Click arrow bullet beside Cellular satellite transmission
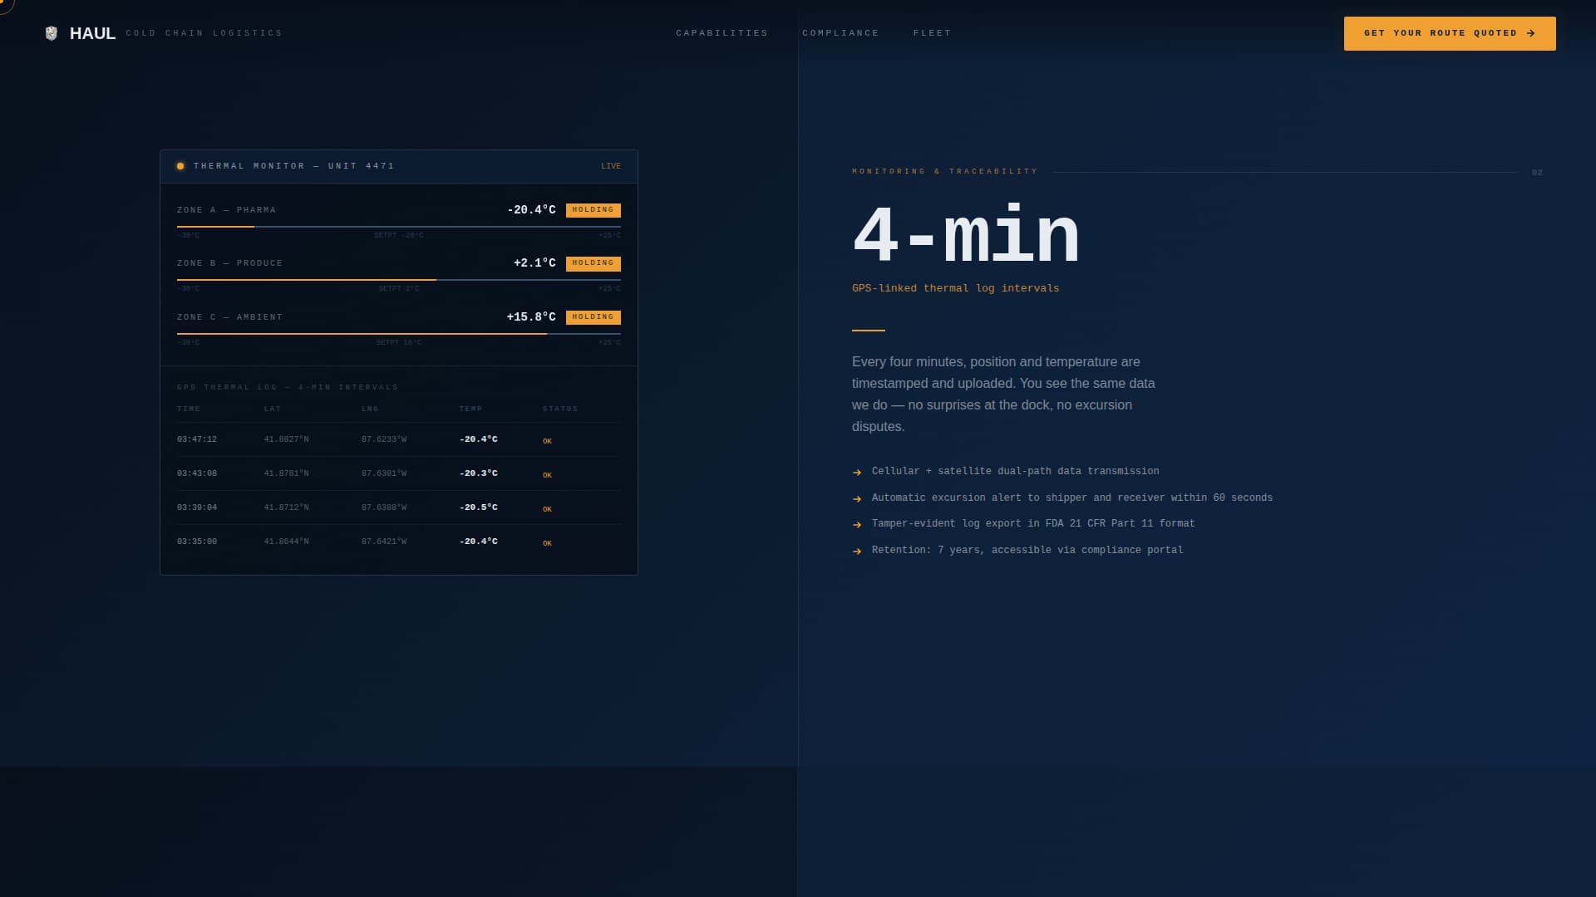The image size is (1596, 897). pos(857,473)
